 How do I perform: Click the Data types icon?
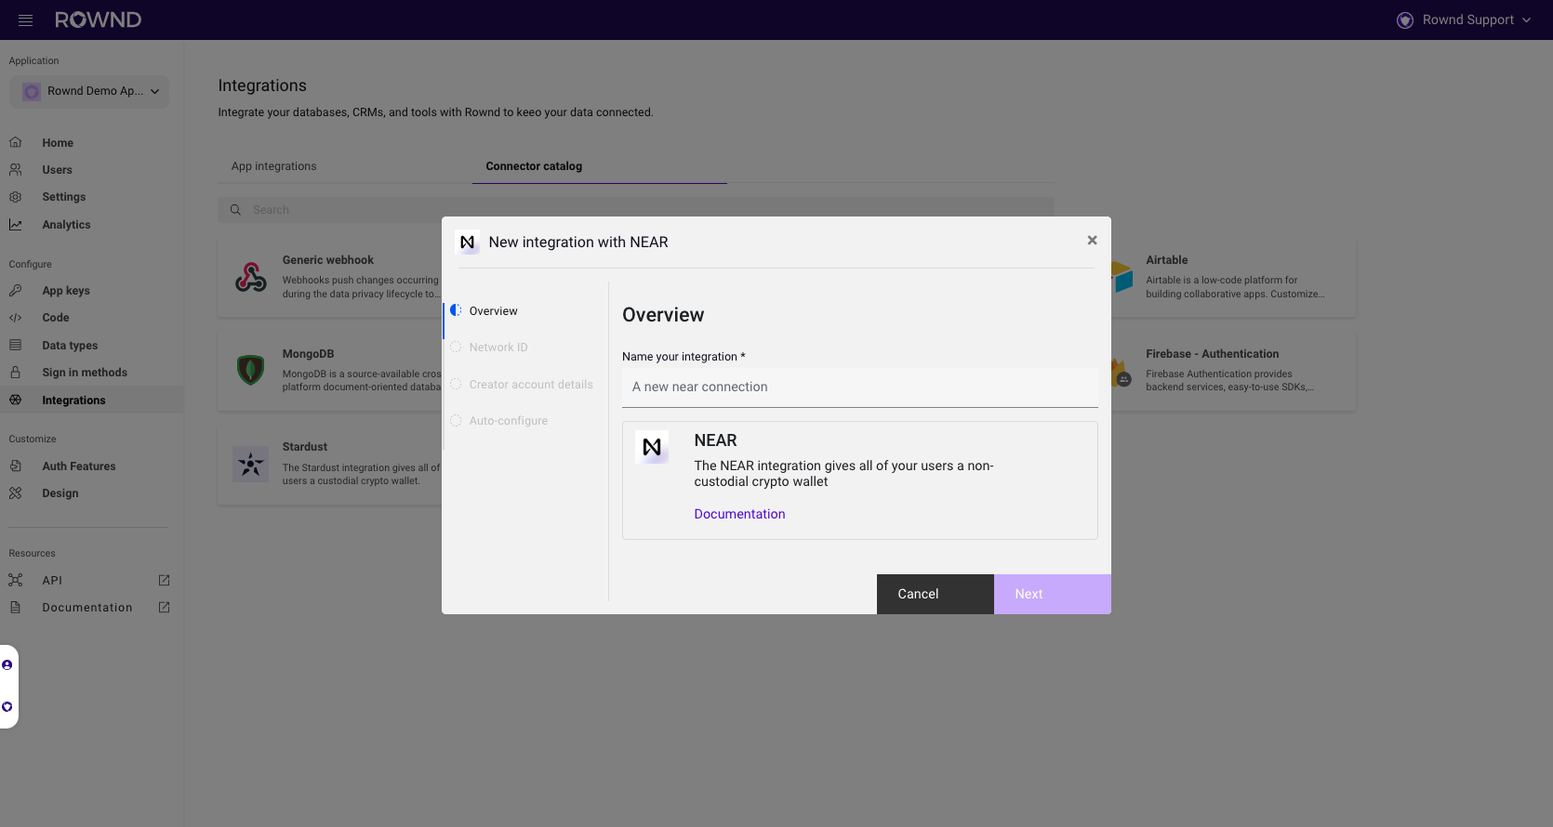tap(16, 345)
